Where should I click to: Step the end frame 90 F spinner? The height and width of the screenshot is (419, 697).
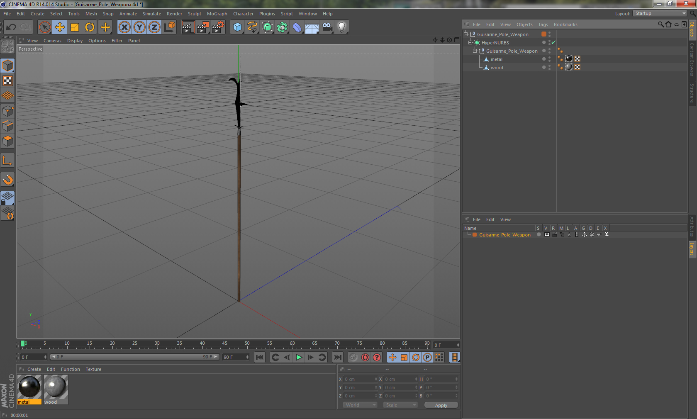coord(247,357)
